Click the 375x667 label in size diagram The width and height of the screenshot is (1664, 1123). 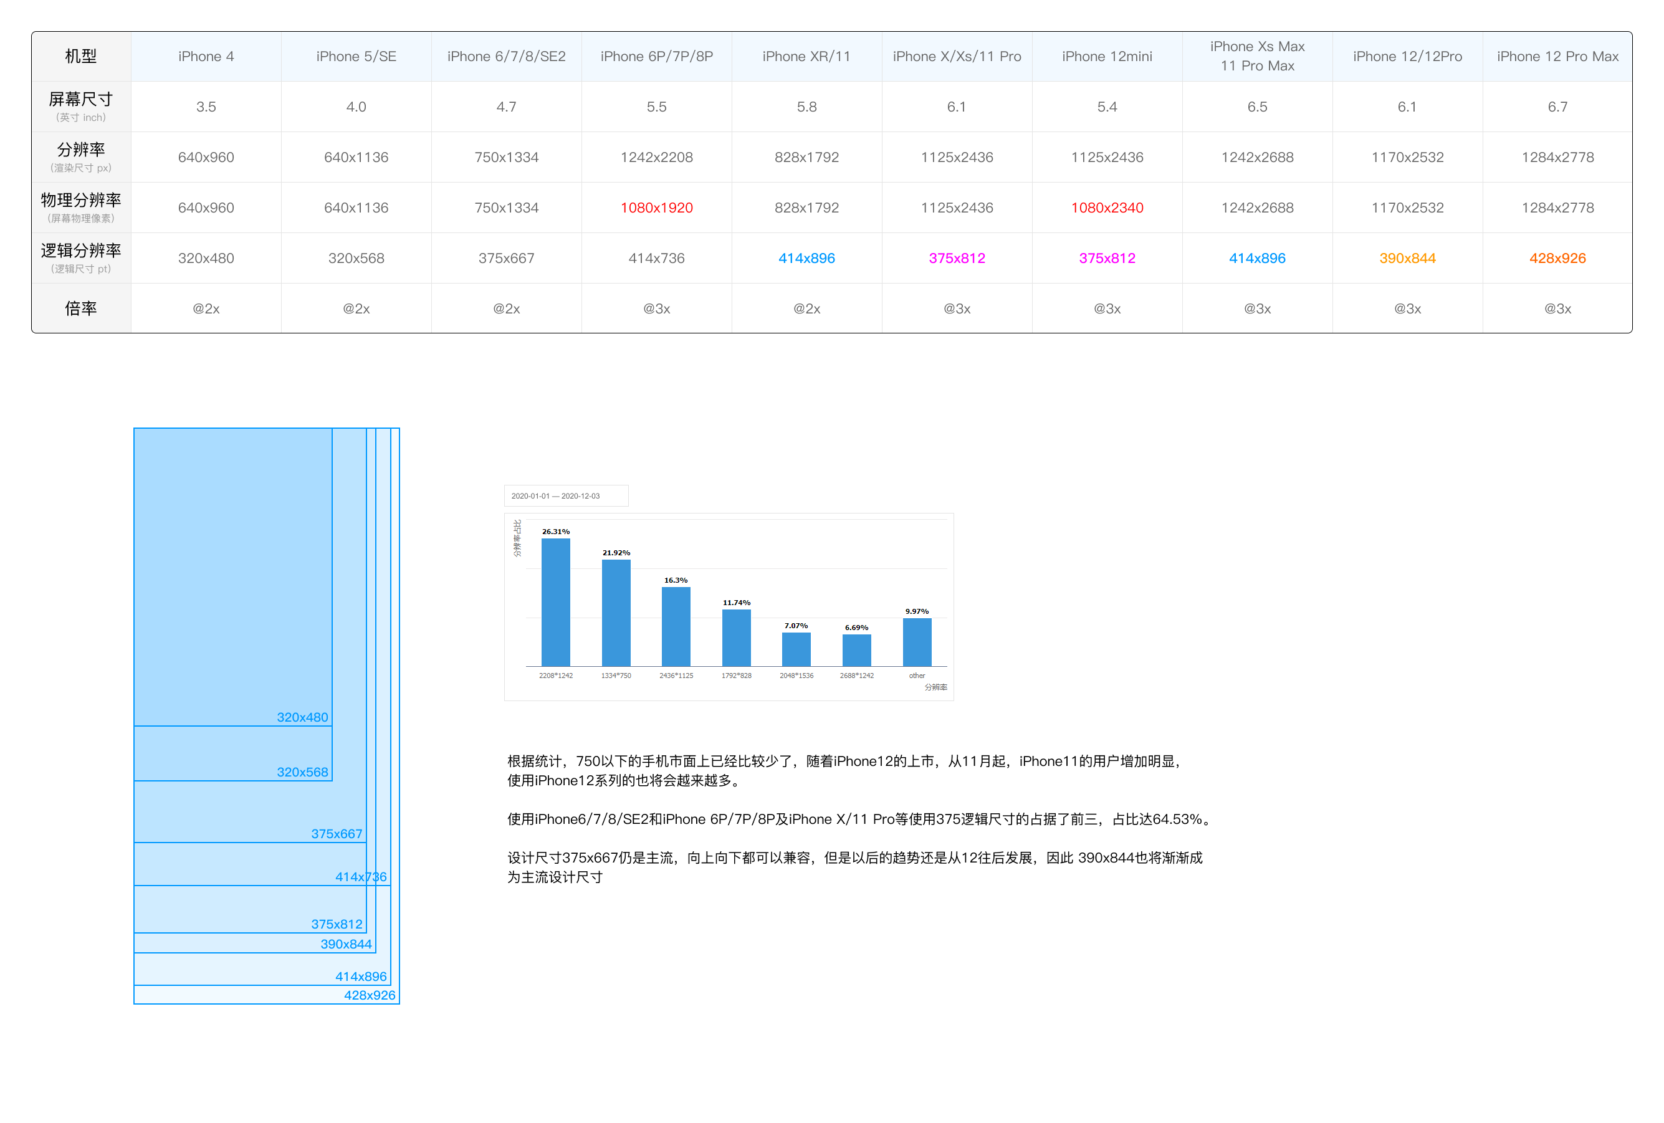pyautogui.click(x=337, y=834)
